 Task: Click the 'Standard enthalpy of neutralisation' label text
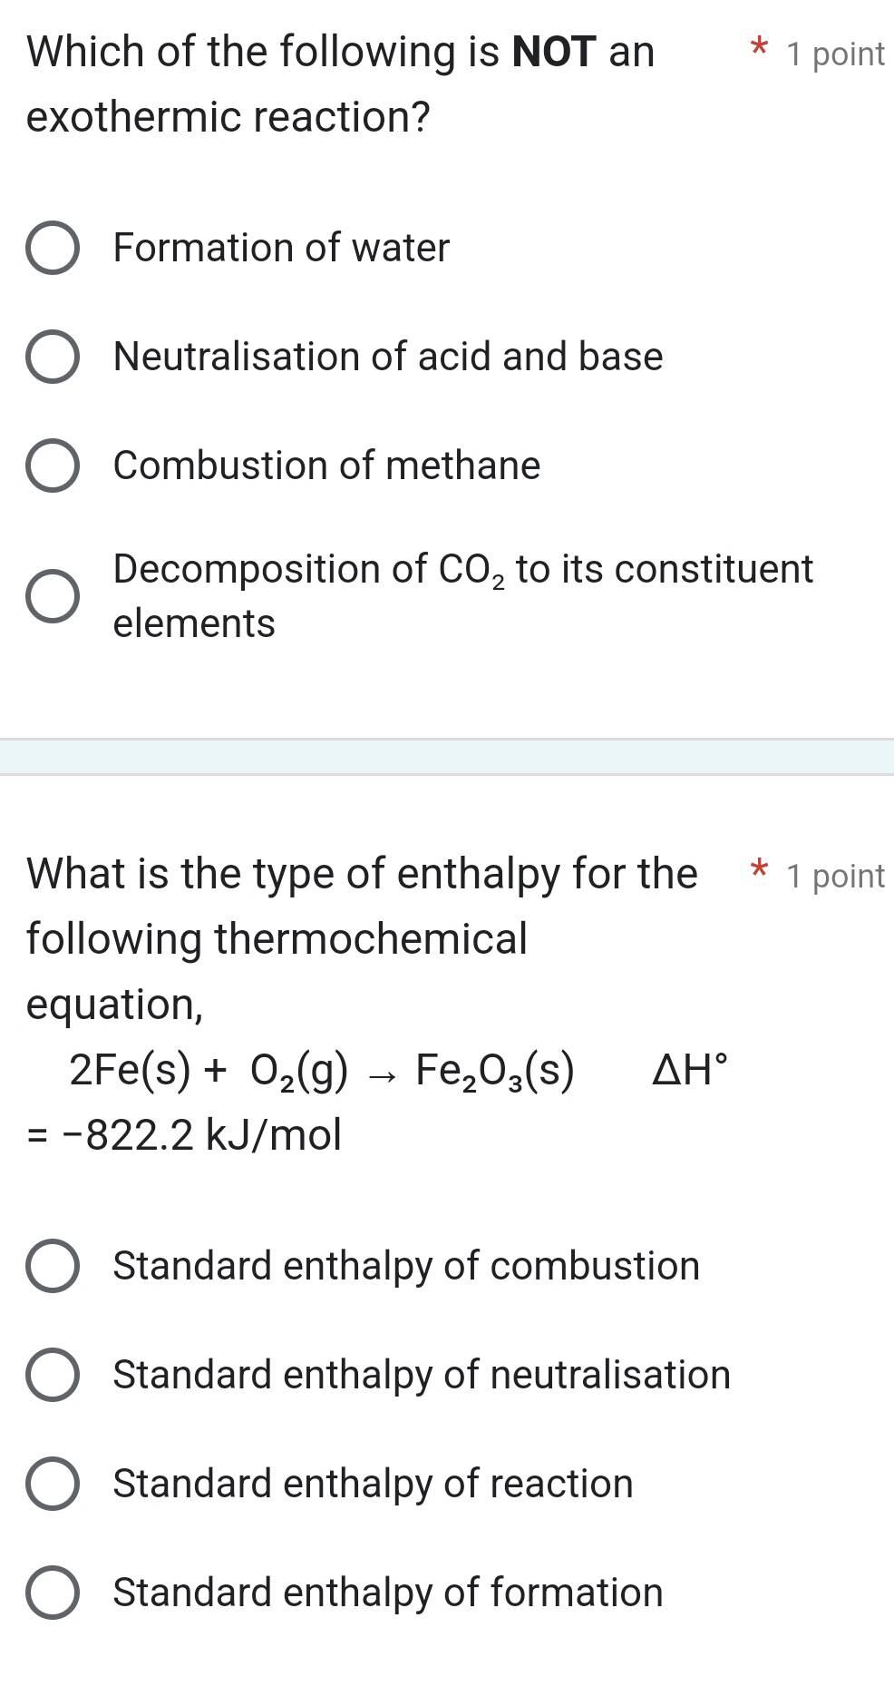[x=422, y=1375]
